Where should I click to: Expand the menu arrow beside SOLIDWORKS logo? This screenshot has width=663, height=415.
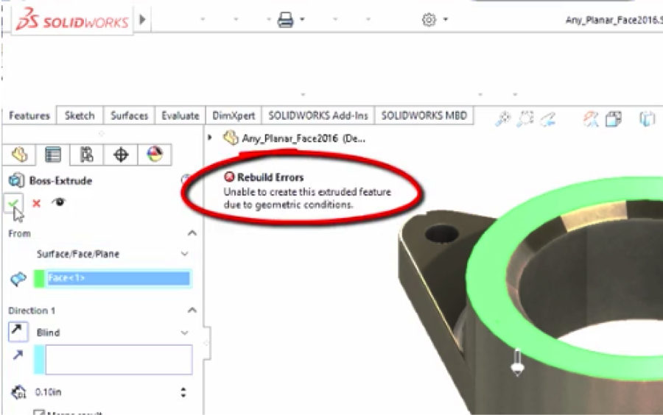pyautogui.click(x=142, y=19)
